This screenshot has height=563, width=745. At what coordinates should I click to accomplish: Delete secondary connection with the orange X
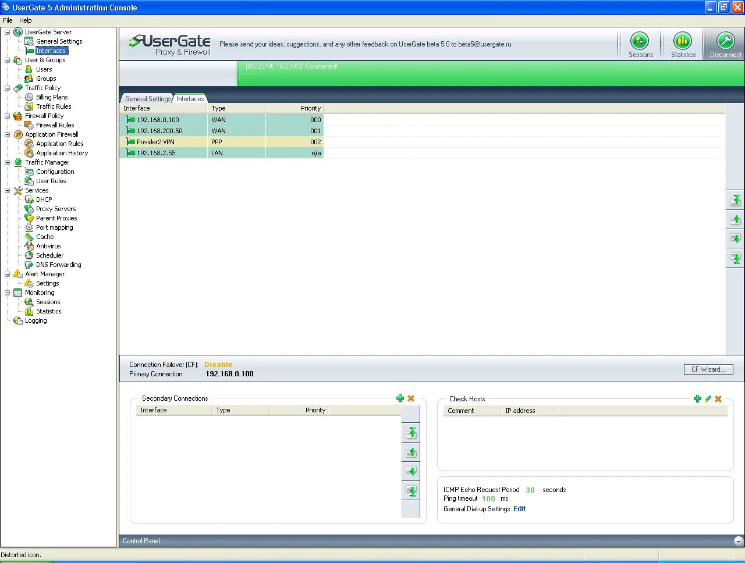click(411, 398)
